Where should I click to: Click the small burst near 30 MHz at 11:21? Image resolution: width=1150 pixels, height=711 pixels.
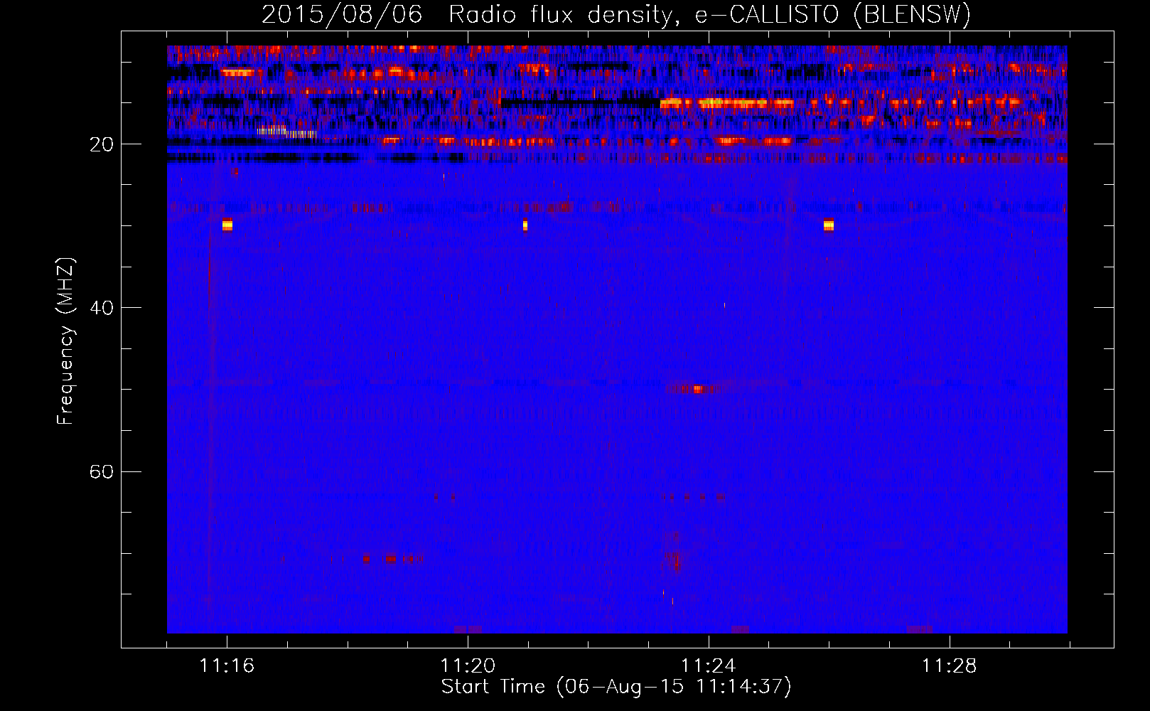(525, 225)
